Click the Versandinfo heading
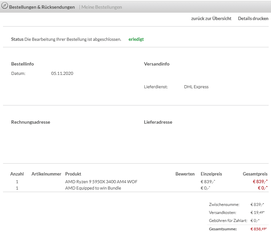The image size is (271, 232). point(157,64)
